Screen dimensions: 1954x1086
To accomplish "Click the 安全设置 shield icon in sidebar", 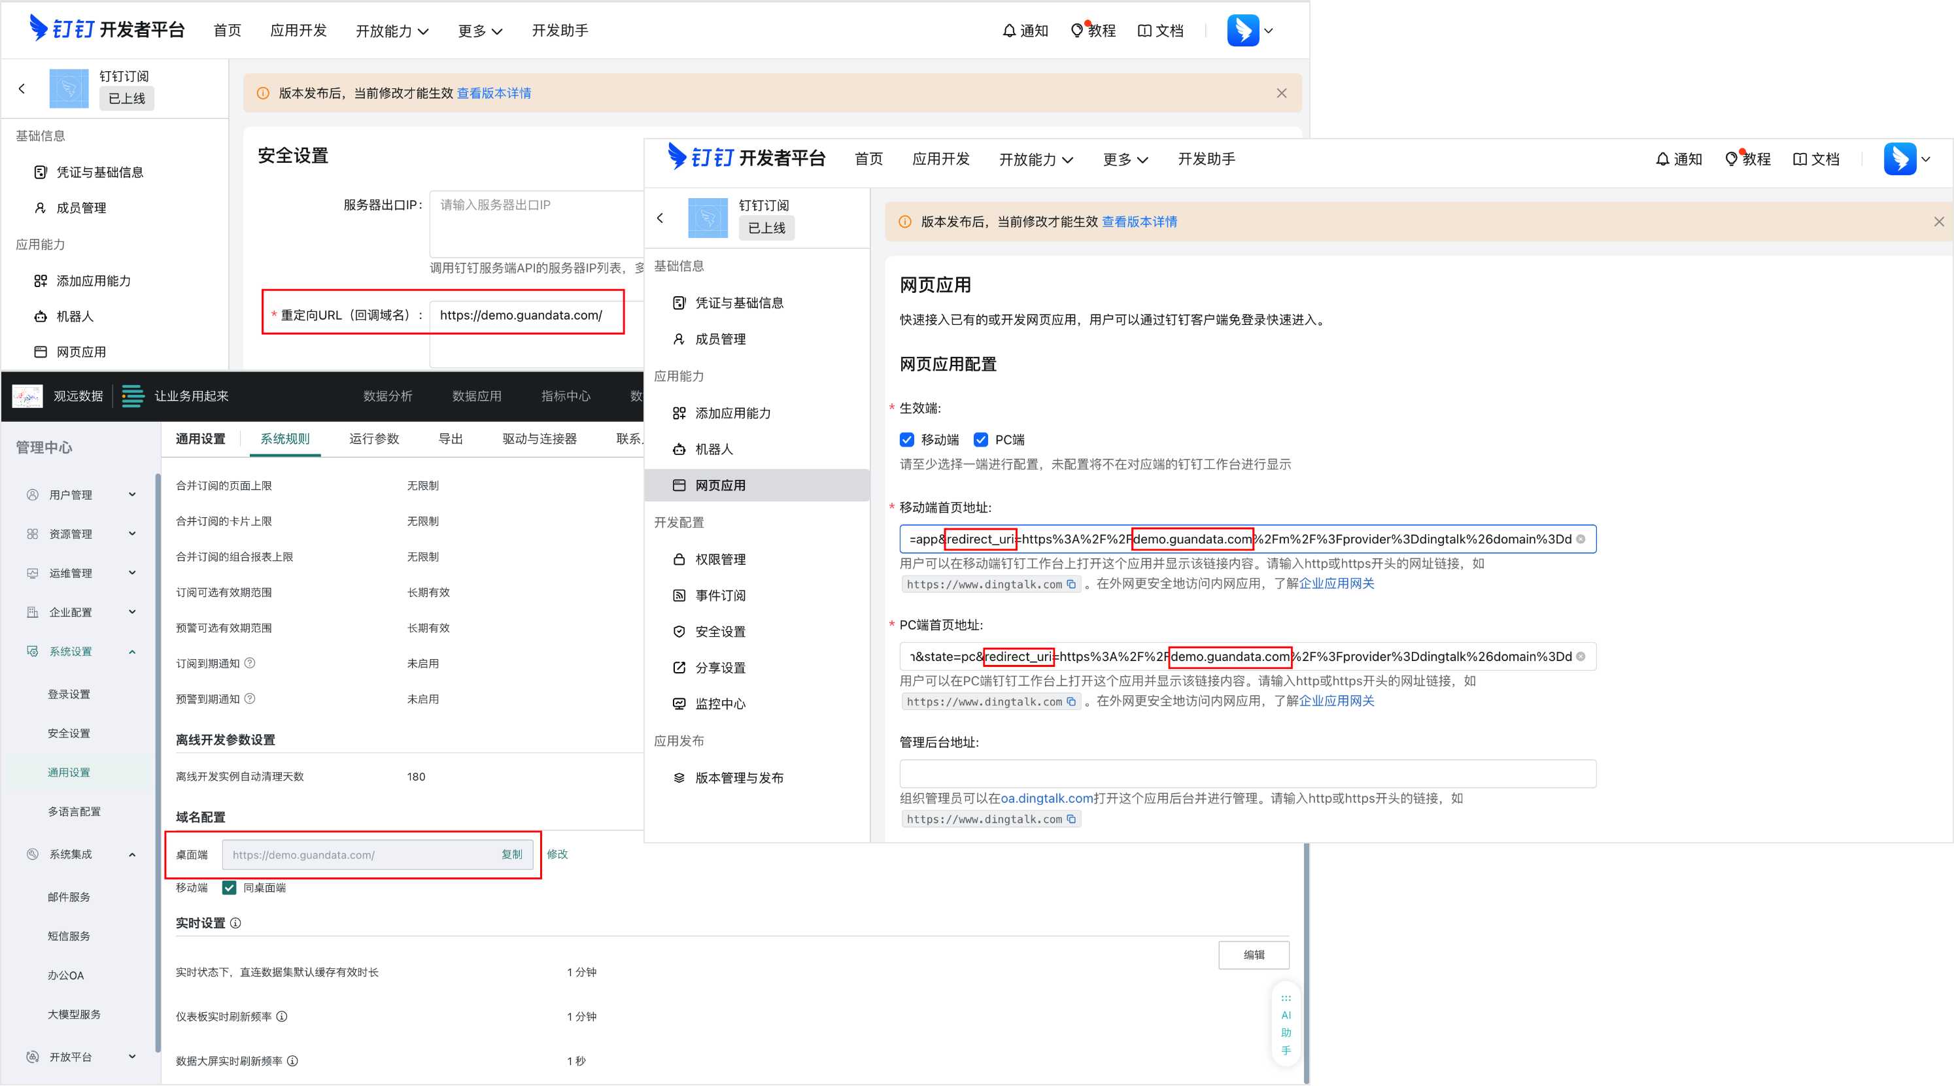I will [679, 632].
